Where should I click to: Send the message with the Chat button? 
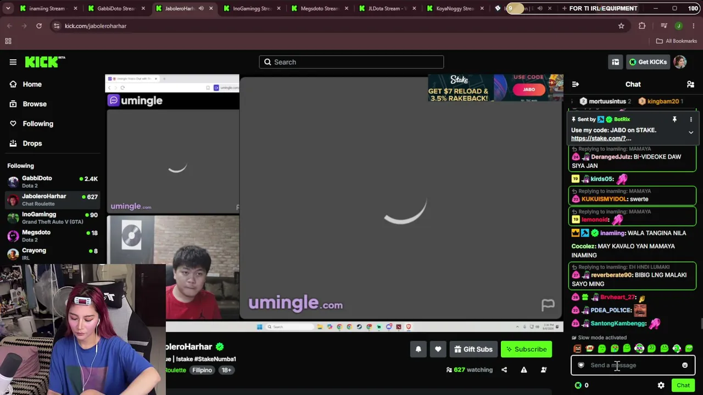683,386
